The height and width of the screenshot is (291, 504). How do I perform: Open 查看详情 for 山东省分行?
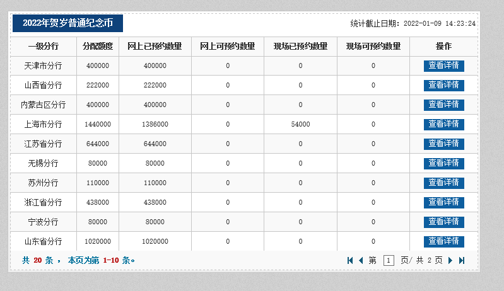click(x=443, y=242)
